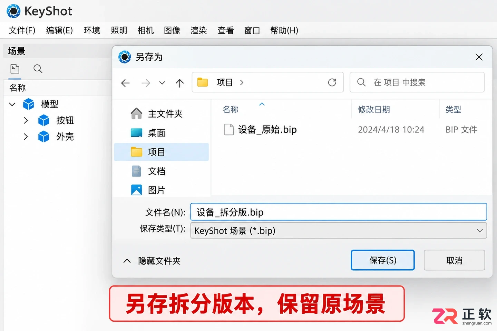Close the 另存为 dialog
Screen dimensions: 497x331
tap(479, 57)
